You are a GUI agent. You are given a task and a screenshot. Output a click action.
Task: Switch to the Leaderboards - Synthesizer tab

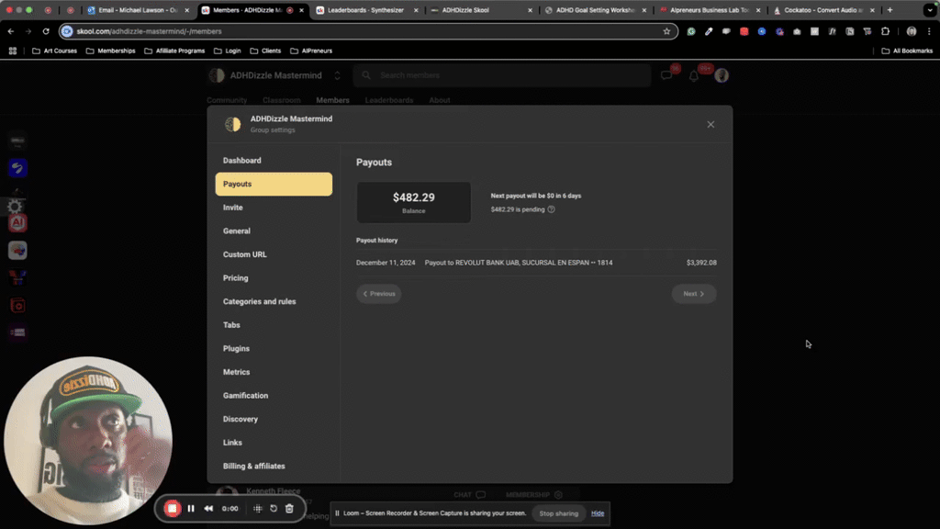(365, 10)
